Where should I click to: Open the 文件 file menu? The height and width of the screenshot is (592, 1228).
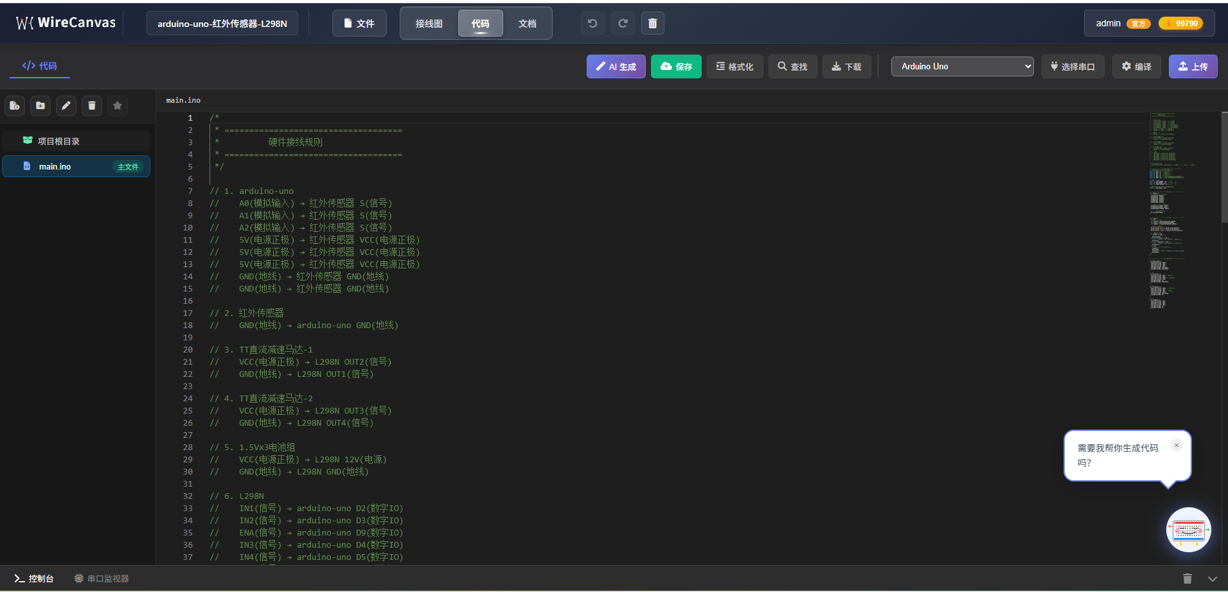coord(359,24)
